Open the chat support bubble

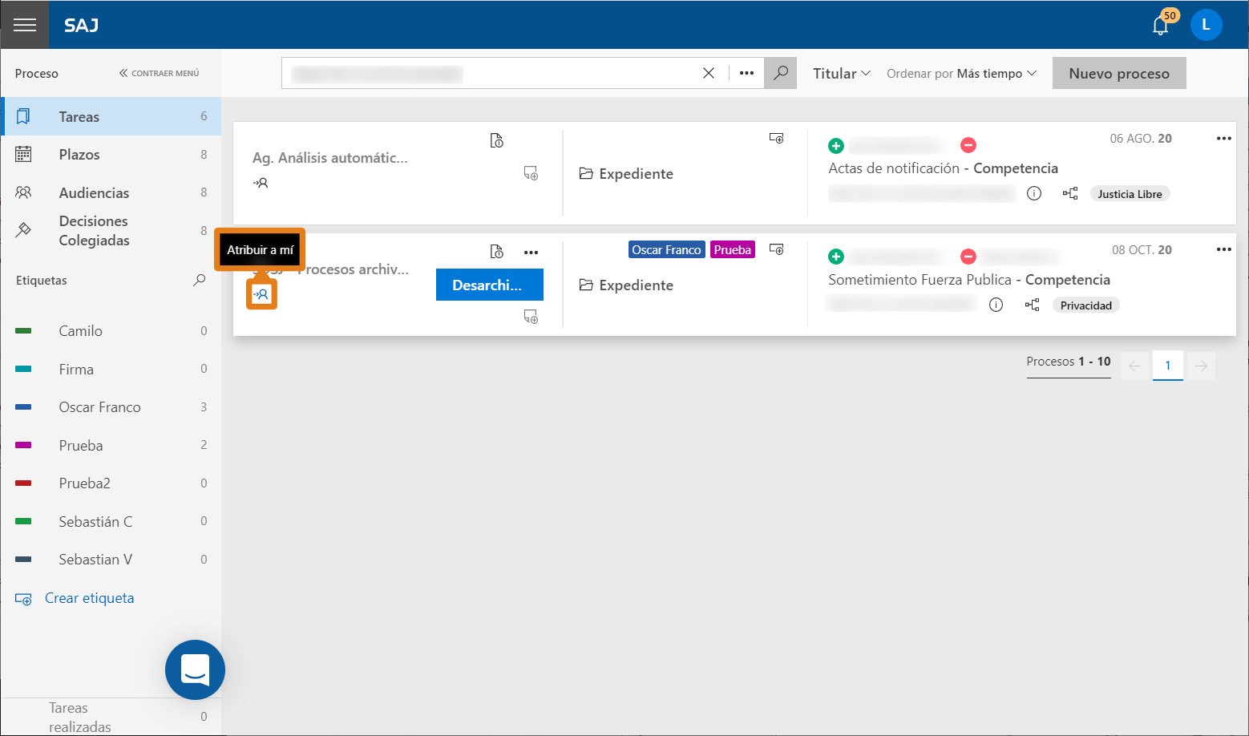tap(195, 669)
